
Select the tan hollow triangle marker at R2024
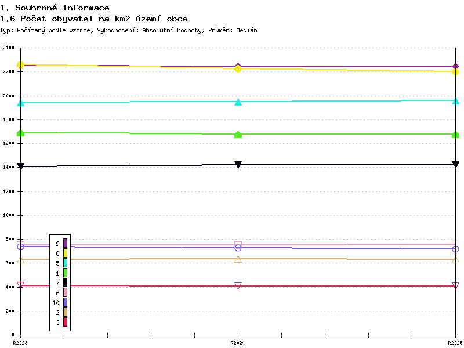tap(238, 259)
